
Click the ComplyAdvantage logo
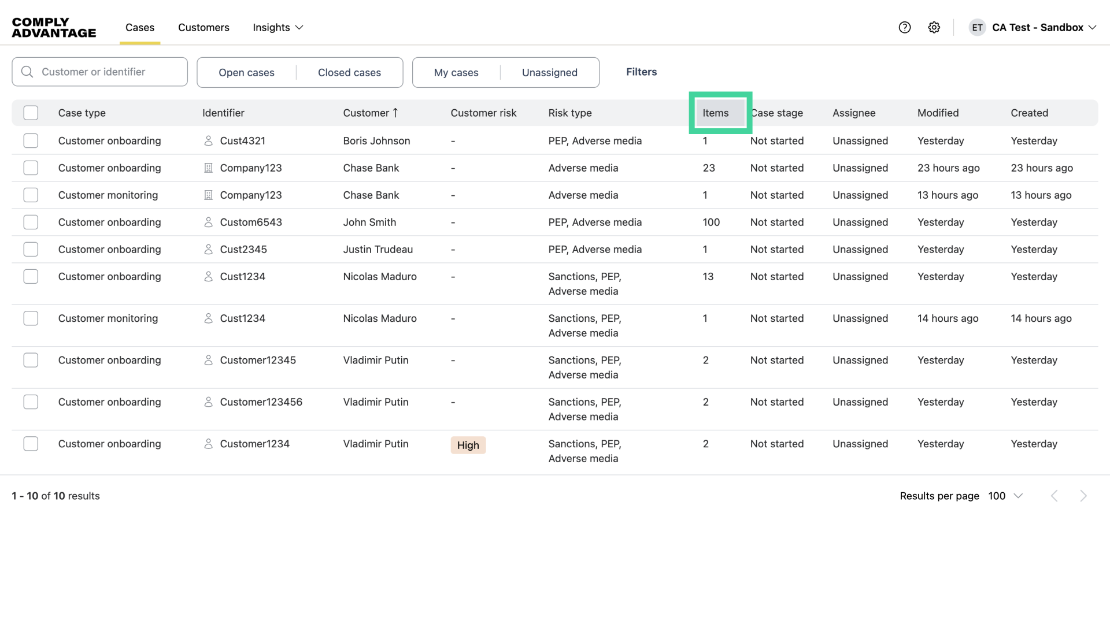tap(54, 27)
